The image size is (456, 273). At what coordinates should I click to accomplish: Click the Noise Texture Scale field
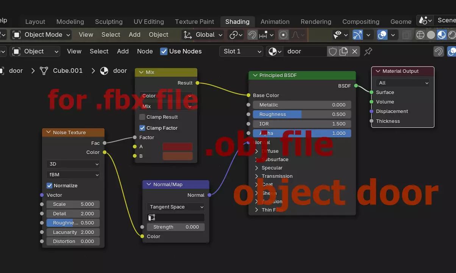pos(73,204)
